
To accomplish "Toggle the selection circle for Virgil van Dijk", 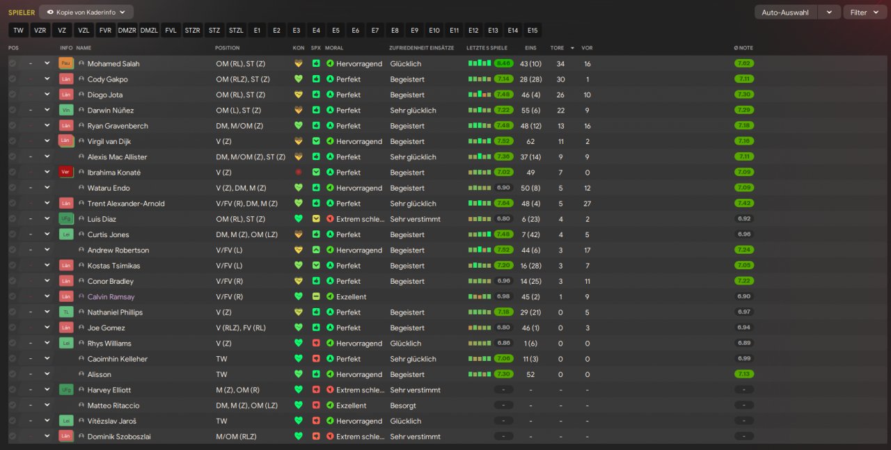I will pyautogui.click(x=13, y=141).
